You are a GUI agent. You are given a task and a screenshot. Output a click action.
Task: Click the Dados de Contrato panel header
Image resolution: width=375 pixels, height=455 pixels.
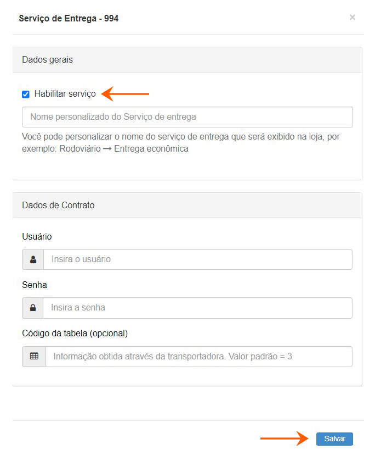click(187, 206)
